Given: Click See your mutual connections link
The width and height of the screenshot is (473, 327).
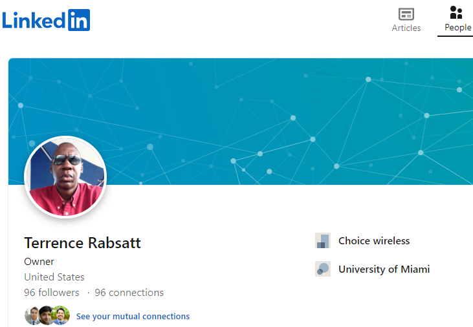Looking at the screenshot, I should point(133,316).
